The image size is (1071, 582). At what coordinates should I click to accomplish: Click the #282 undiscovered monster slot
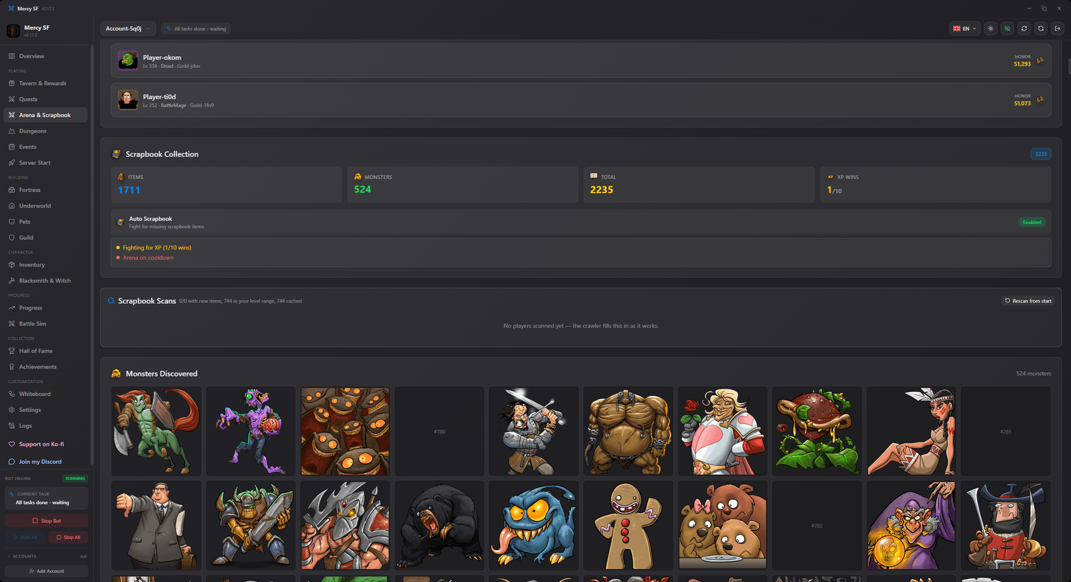click(817, 526)
